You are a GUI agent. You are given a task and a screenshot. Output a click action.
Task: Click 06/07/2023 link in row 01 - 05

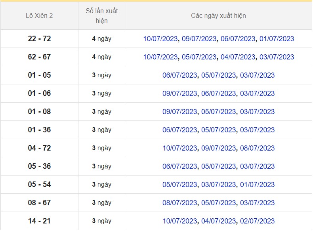click(179, 75)
